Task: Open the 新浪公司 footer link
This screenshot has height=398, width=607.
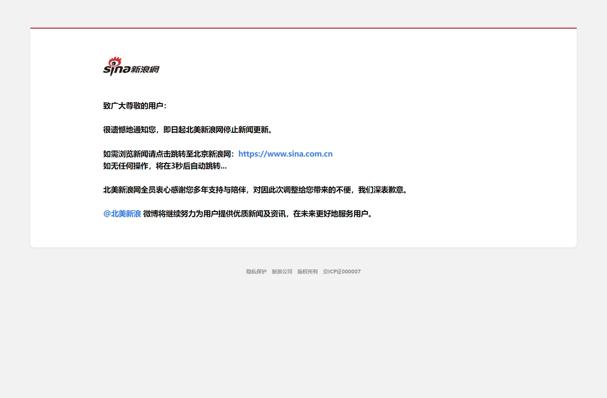Action: [x=282, y=272]
